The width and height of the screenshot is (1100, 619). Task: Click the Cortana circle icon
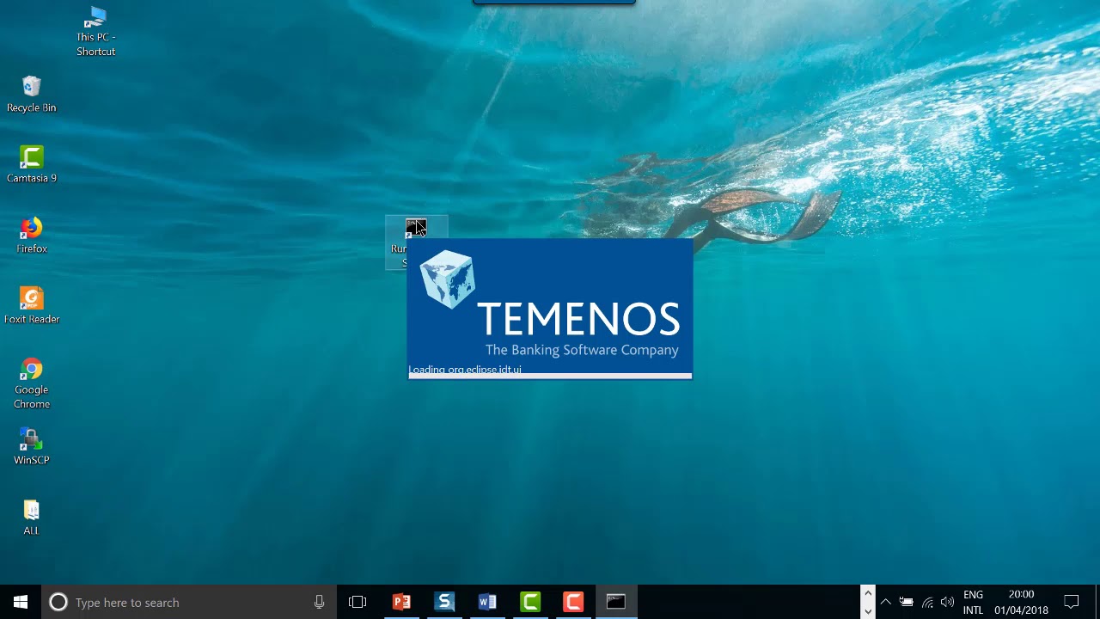point(58,602)
